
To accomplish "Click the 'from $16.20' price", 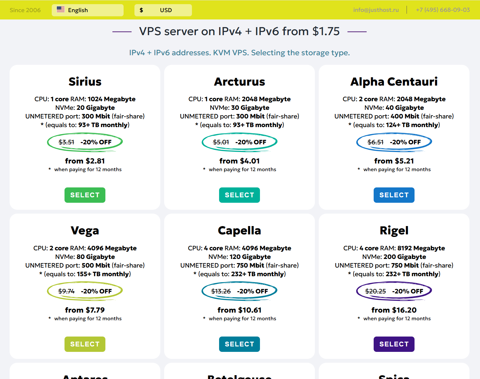I will (394, 310).
